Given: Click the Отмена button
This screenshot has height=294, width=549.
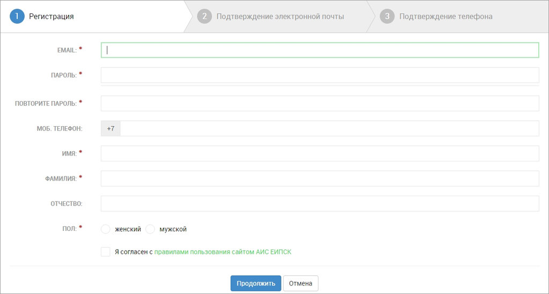Looking at the screenshot, I should click(x=300, y=283).
